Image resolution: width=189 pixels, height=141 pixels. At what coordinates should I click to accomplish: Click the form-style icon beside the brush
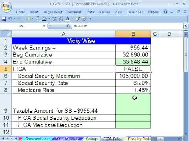point(84,19)
